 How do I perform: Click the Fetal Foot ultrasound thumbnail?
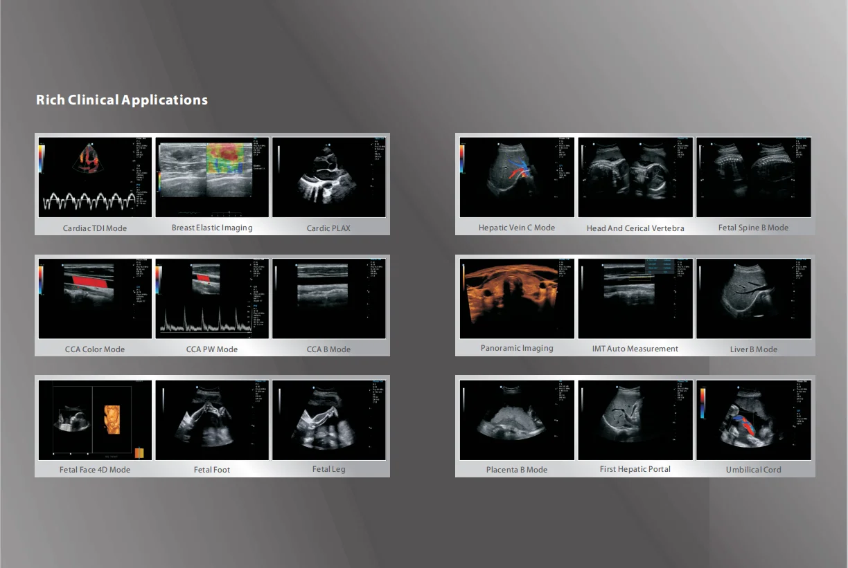click(x=212, y=420)
